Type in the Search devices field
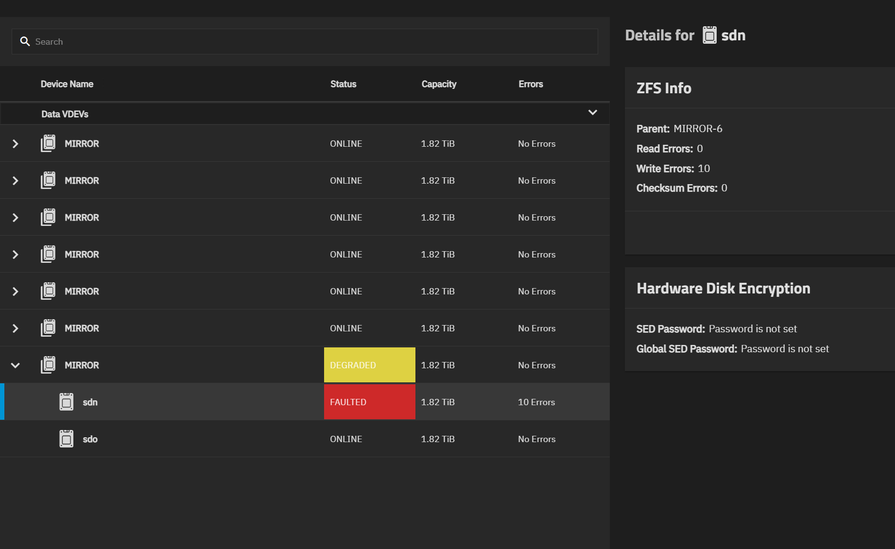This screenshot has height=549, width=895. point(311,42)
